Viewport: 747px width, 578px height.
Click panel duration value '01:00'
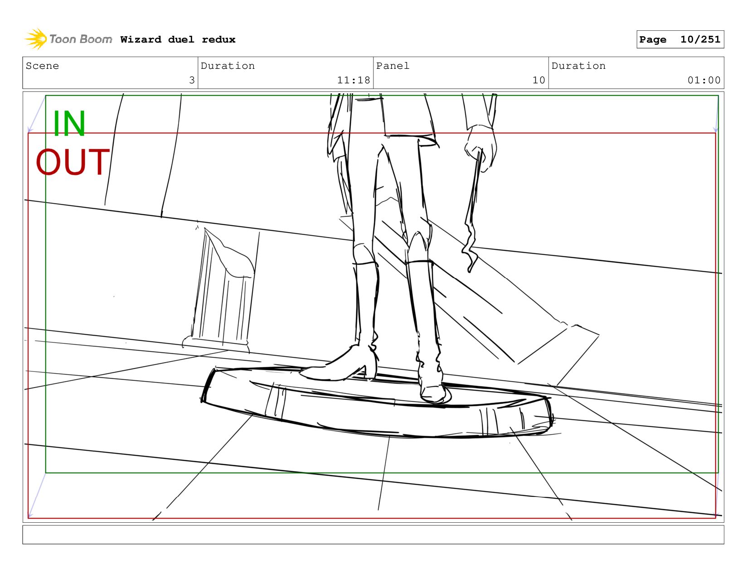coord(704,80)
